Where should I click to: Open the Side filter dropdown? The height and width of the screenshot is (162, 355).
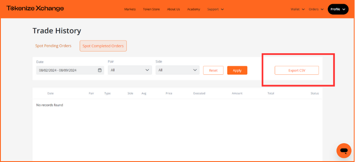(x=177, y=70)
